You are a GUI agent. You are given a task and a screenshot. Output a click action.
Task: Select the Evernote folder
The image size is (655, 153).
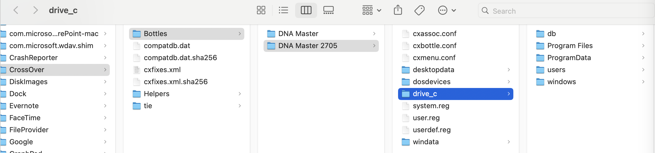pos(24,106)
